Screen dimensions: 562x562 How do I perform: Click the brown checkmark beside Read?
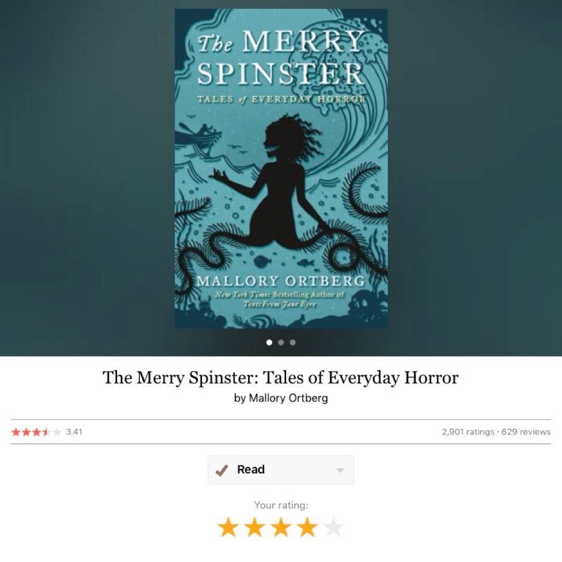pos(222,470)
